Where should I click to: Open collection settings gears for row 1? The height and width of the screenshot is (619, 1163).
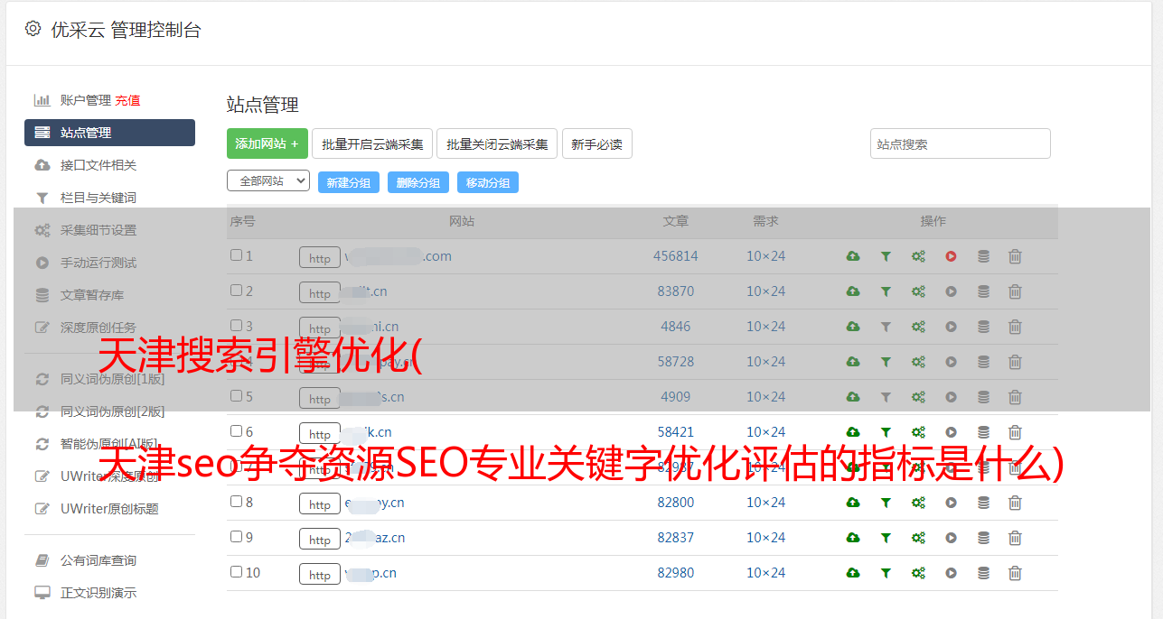tap(918, 256)
